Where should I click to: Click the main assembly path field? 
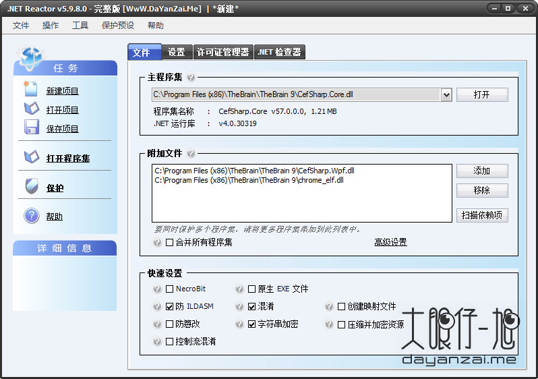297,94
